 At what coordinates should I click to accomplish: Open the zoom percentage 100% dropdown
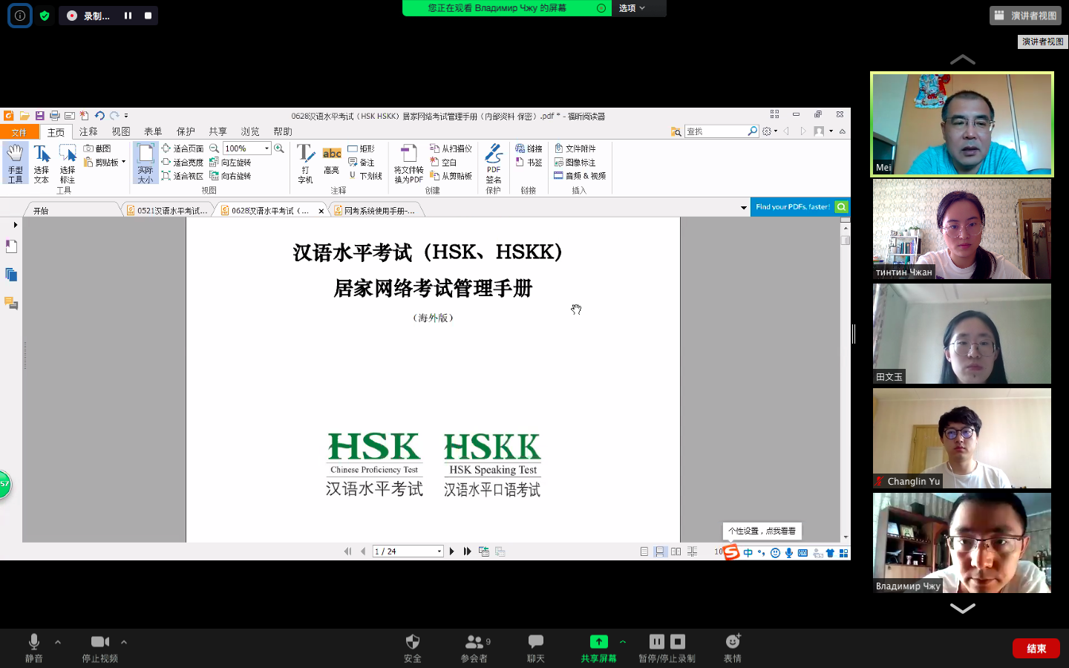point(267,148)
